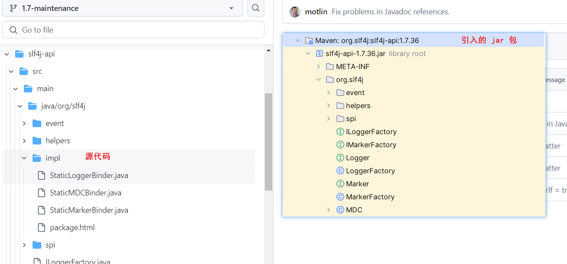Collapse the java/org/slf4j folder chevron
Image resolution: width=567 pixels, height=264 pixels.
20,106
